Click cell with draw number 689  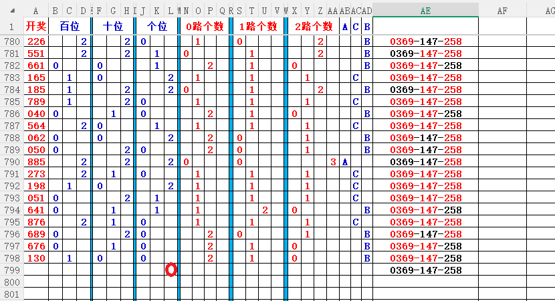(x=35, y=234)
